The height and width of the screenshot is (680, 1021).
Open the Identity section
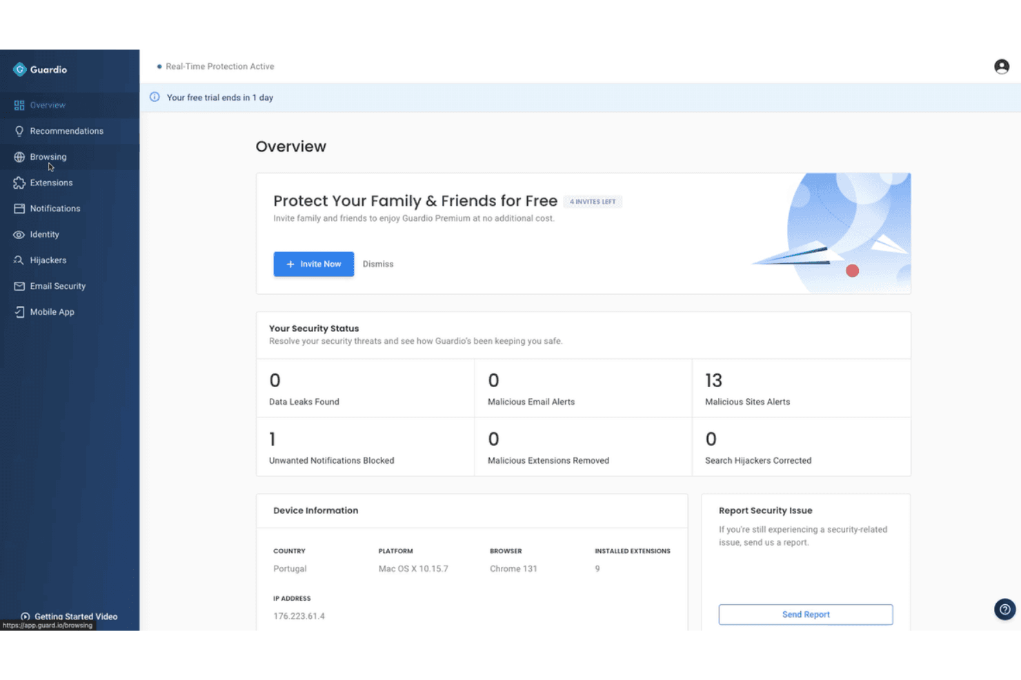point(70,234)
